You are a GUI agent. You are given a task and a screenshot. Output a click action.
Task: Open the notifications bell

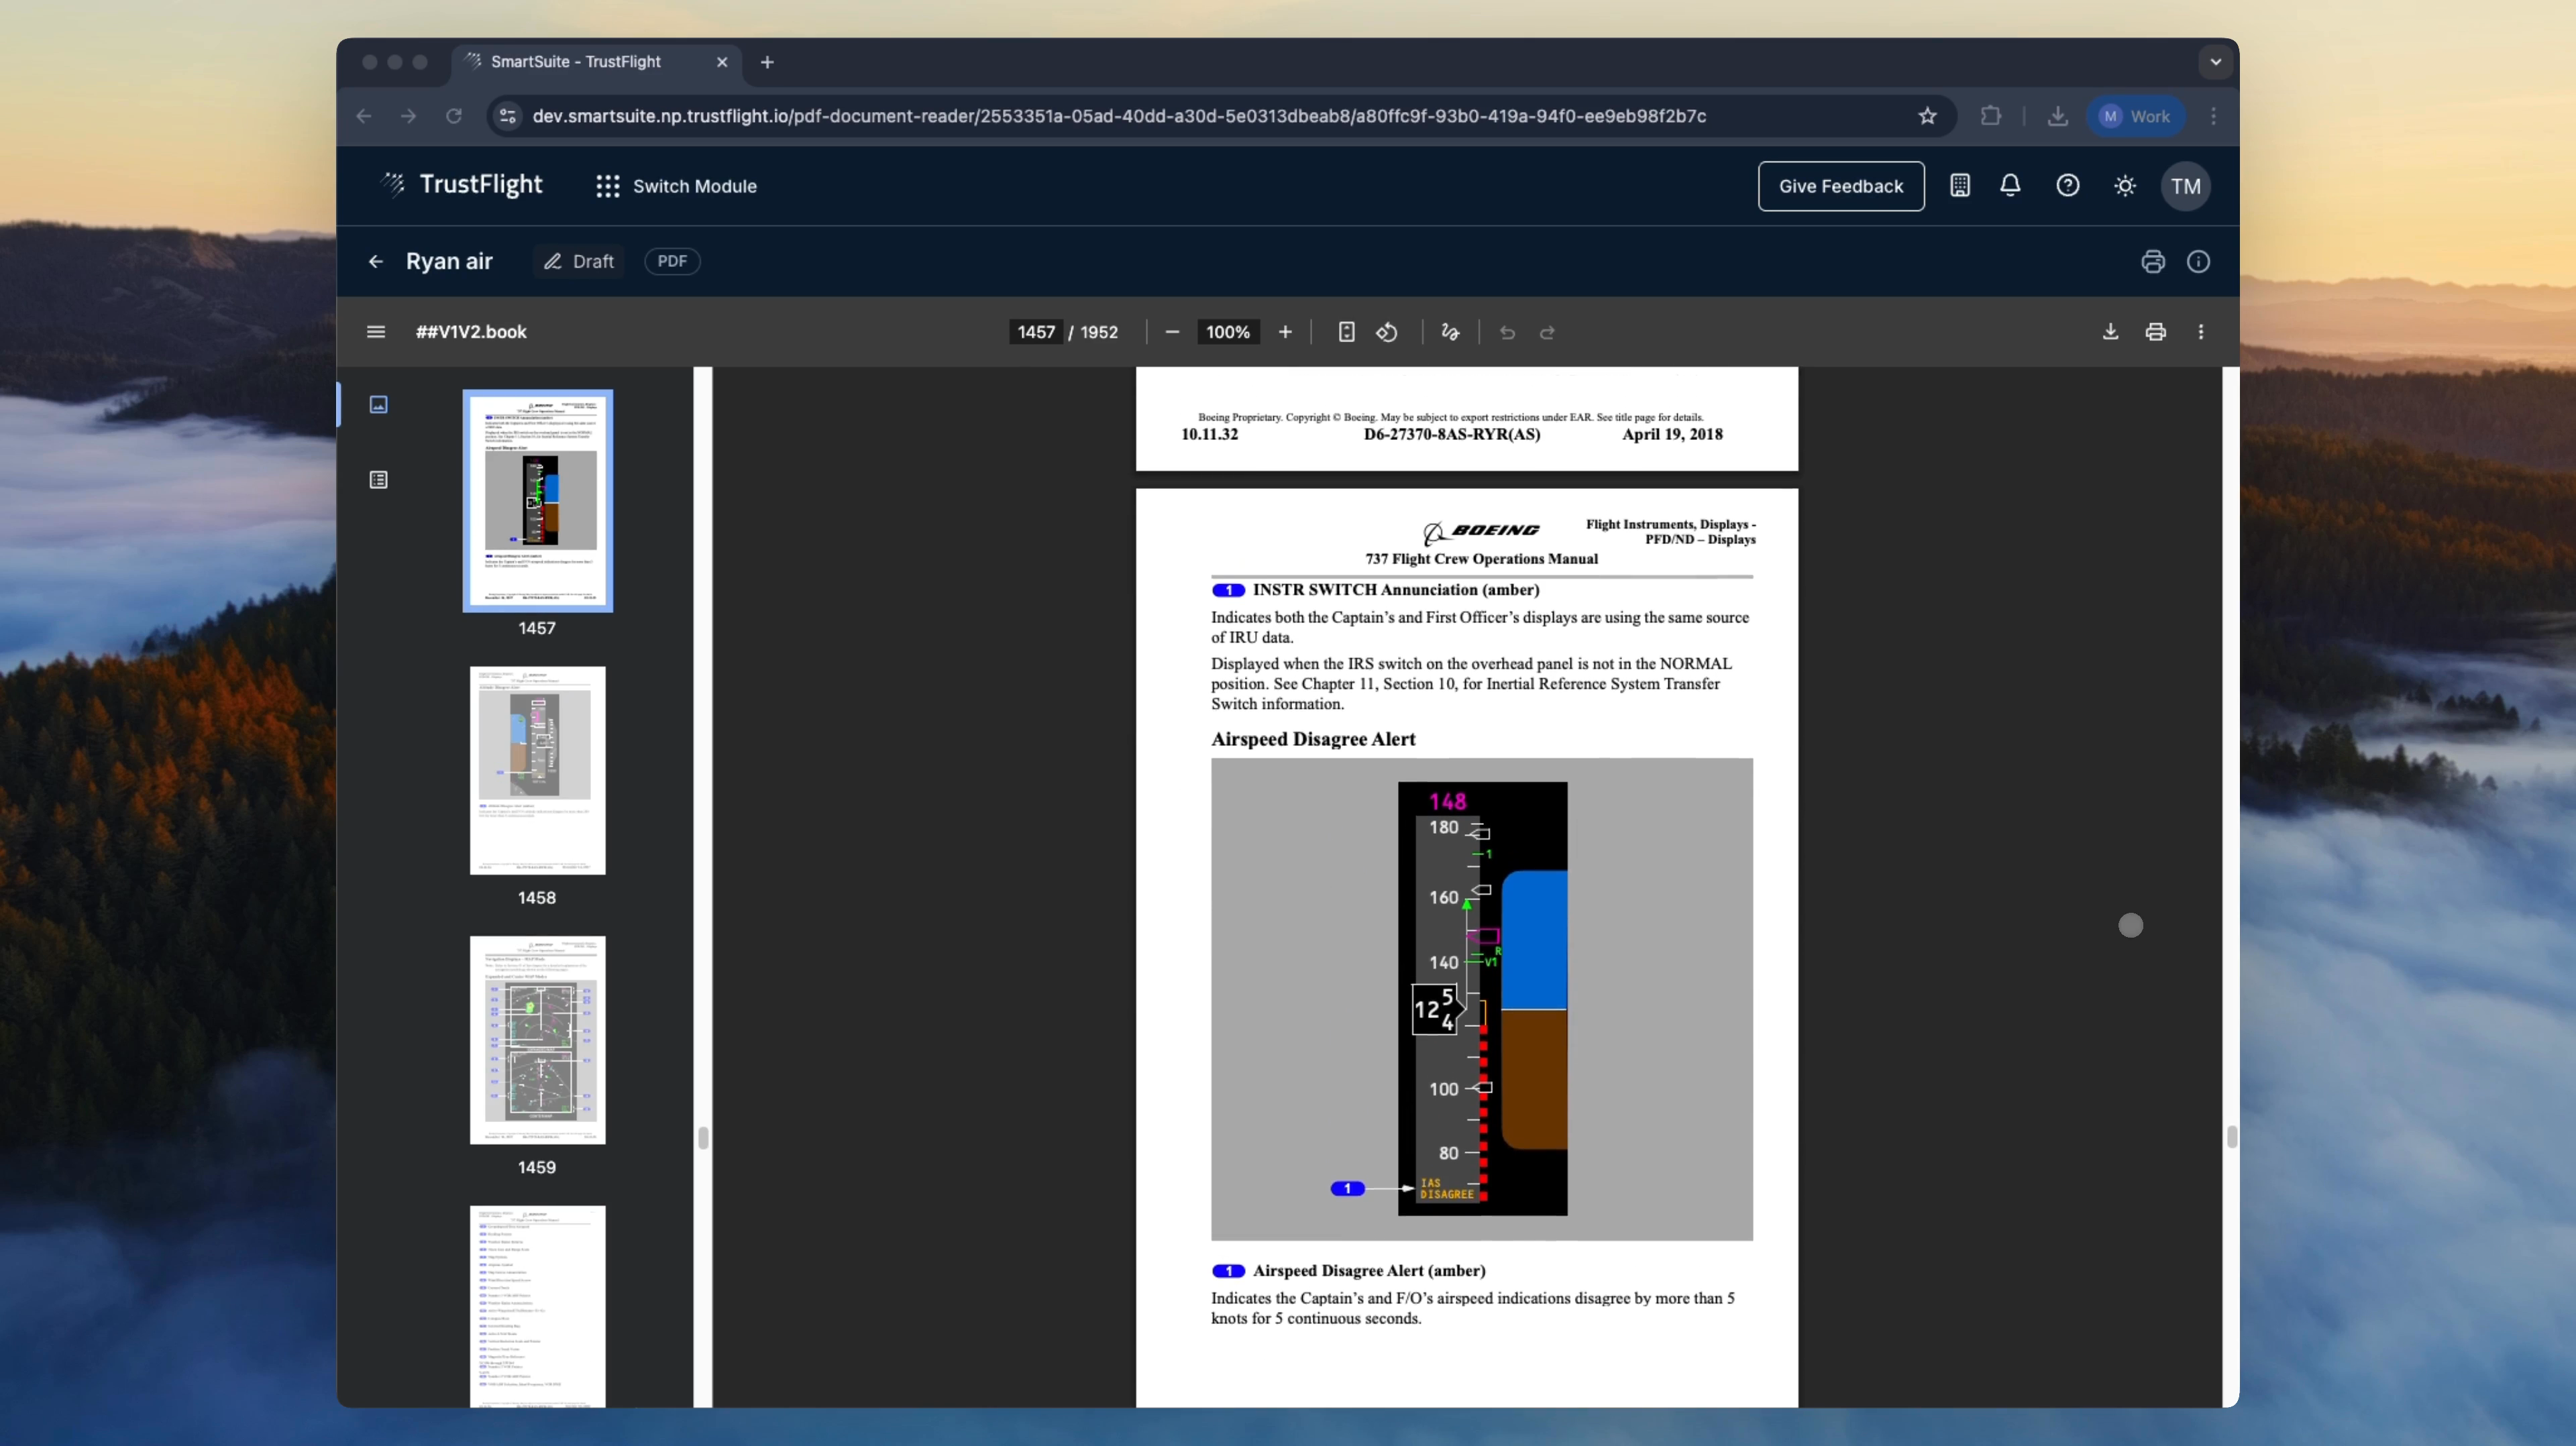tap(2010, 186)
